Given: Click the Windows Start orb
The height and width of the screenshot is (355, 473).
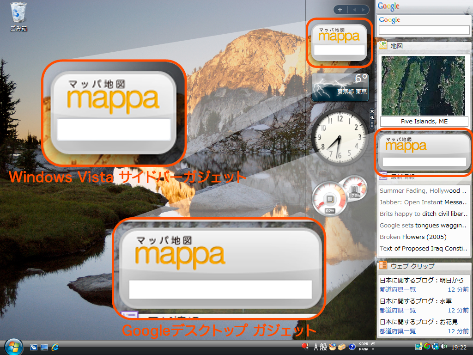Looking at the screenshot, I should [x=13, y=347].
